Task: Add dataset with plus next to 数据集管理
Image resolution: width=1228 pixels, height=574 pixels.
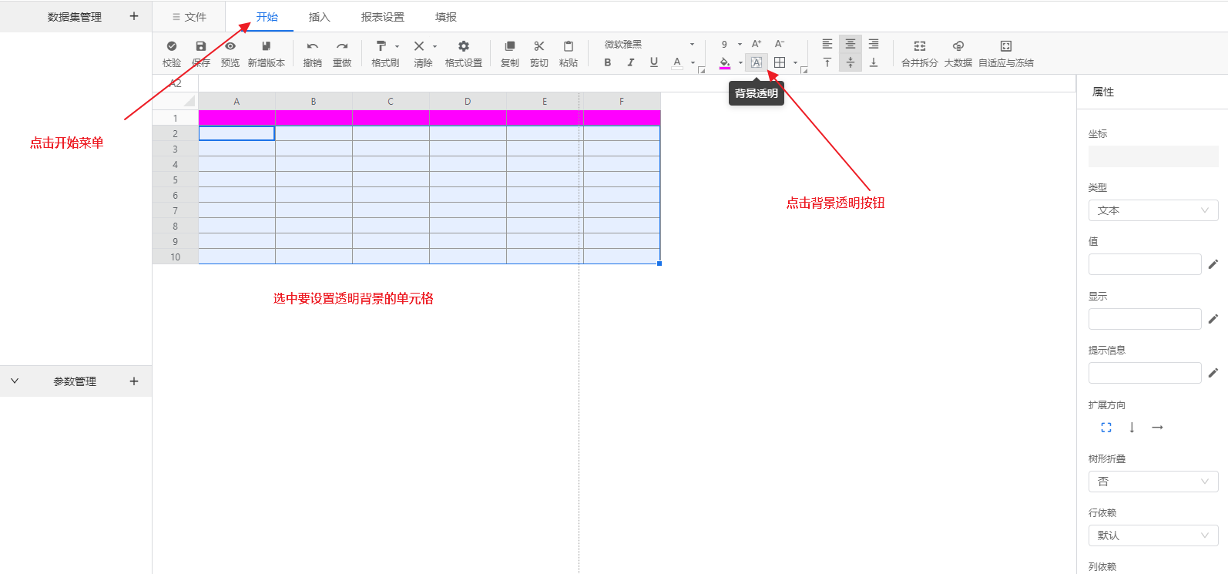Action: 134,16
